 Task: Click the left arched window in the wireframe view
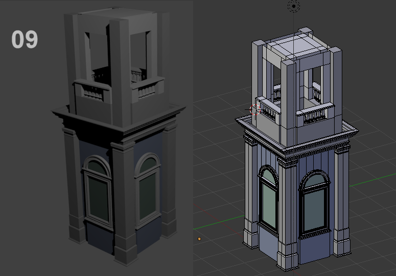(x=269, y=200)
